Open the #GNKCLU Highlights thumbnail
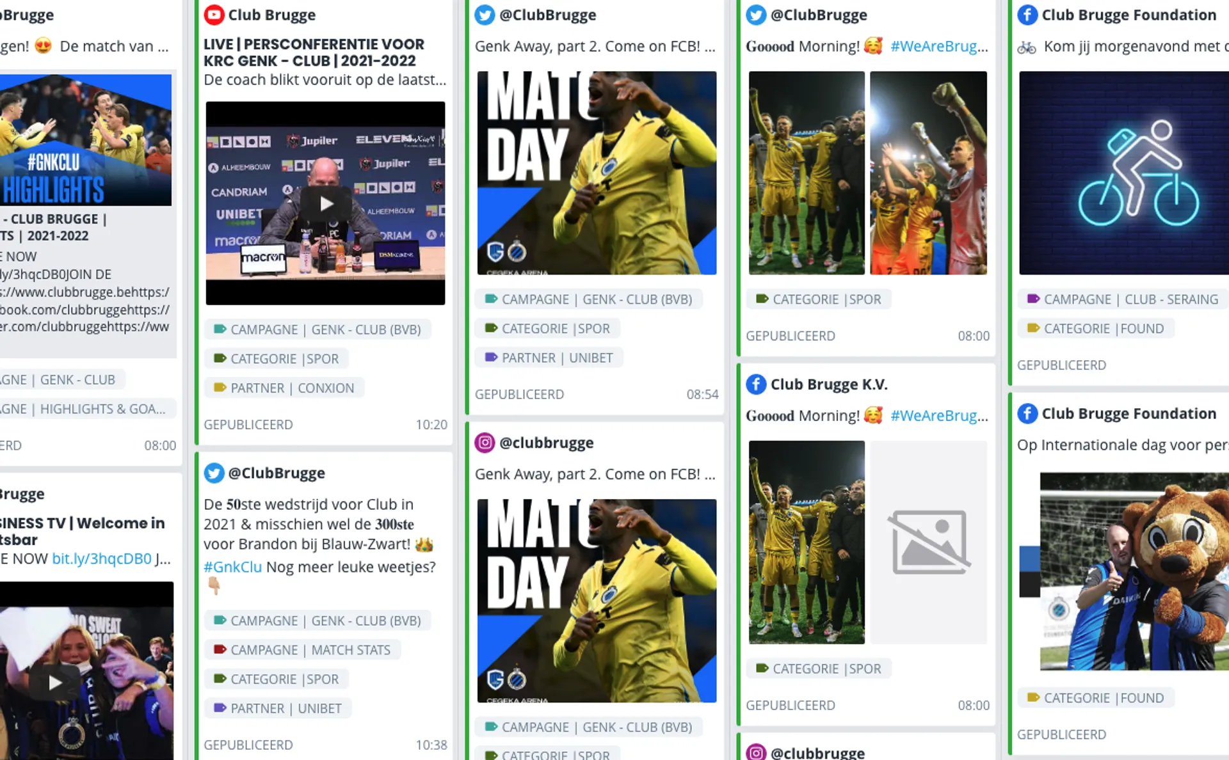 [x=86, y=140]
